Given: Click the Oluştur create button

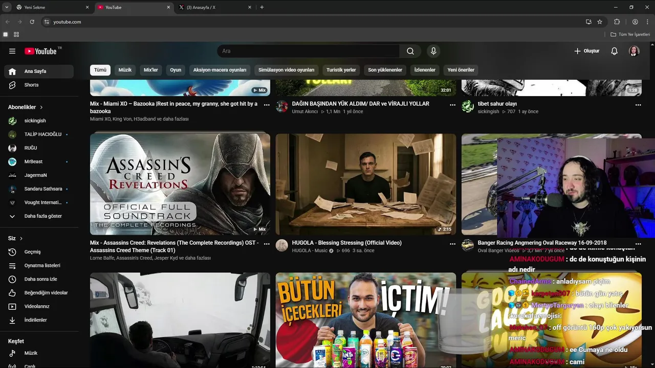Looking at the screenshot, I should pyautogui.click(x=587, y=51).
